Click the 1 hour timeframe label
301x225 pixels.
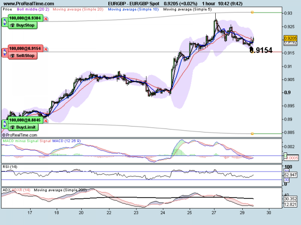click(x=209, y=3)
